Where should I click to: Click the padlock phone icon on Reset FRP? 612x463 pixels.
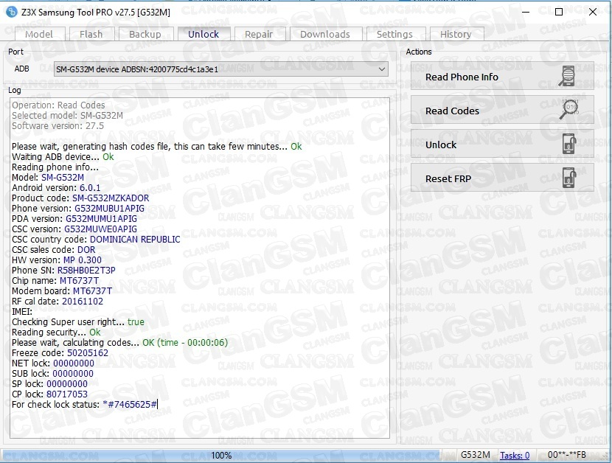569,178
